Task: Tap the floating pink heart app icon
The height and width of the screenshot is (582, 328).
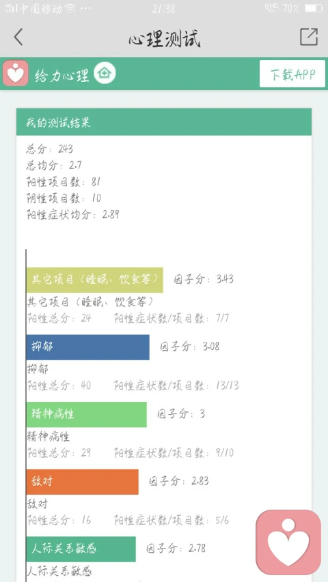Action: [288, 542]
